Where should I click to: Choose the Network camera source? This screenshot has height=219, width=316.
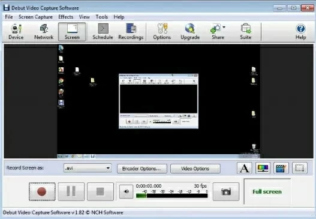44,32
